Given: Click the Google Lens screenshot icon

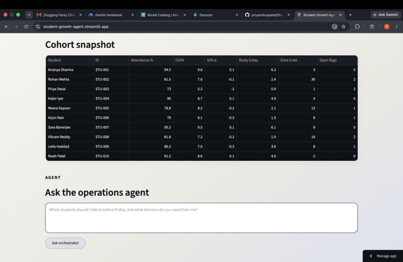Looking at the screenshot, I should click(372, 26).
